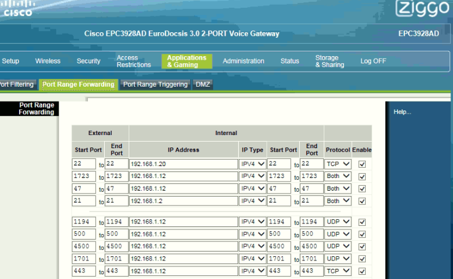Open the Setup menu tab
The width and height of the screenshot is (453, 279).
coord(10,61)
